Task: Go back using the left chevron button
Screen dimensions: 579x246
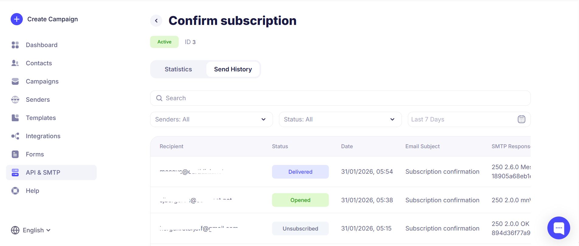Action: [x=156, y=21]
